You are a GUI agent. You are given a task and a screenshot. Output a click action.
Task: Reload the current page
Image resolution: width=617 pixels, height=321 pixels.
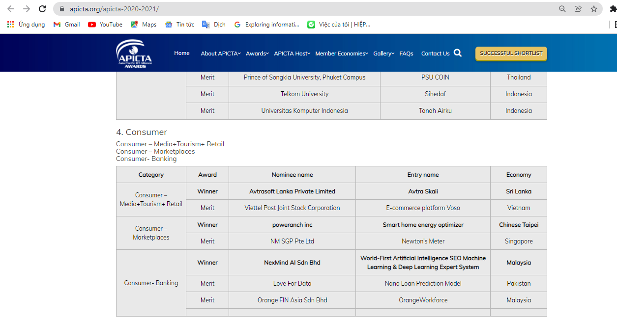click(42, 9)
